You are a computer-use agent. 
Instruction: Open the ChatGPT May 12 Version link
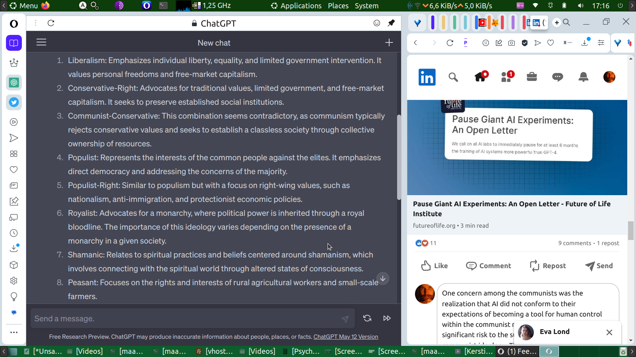pyautogui.click(x=346, y=337)
